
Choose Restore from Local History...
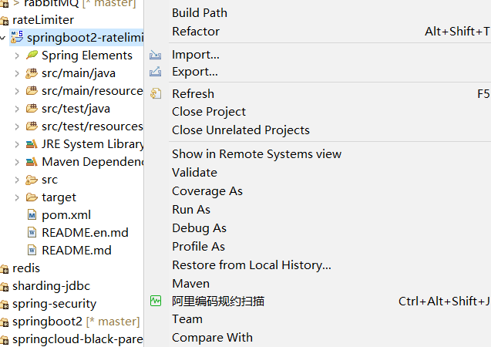(251, 265)
